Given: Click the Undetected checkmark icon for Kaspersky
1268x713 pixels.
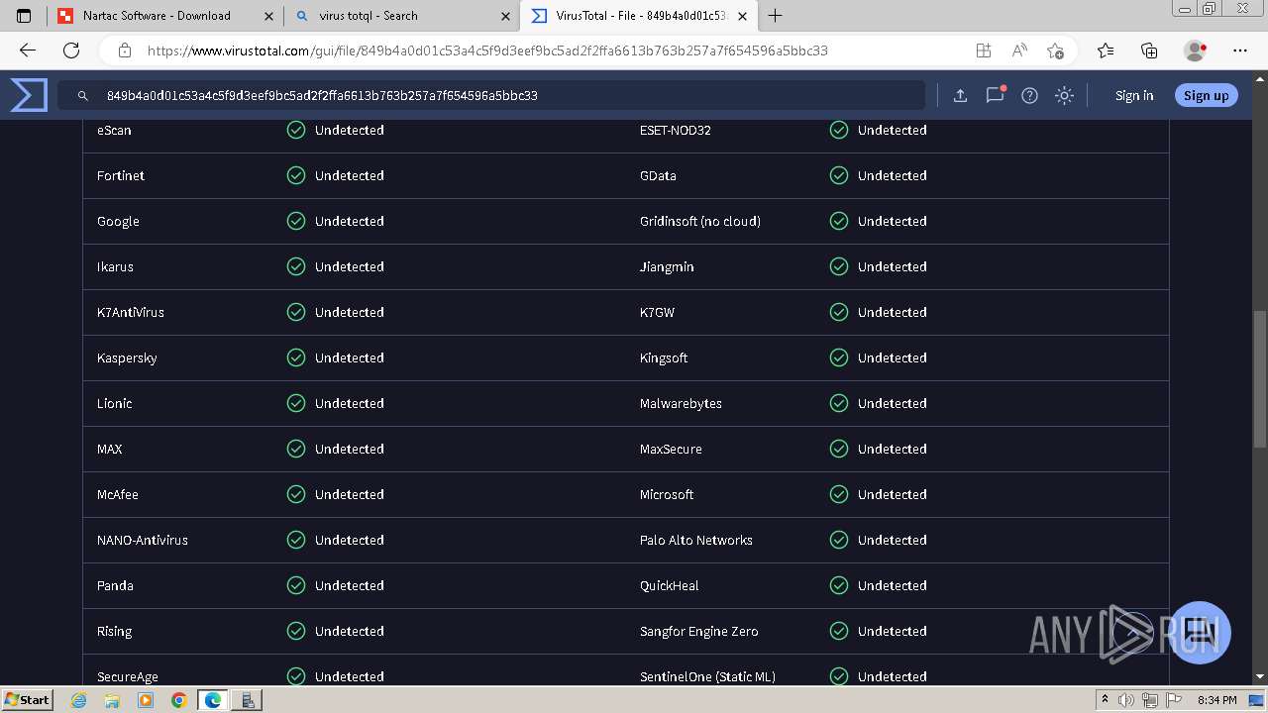Looking at the screenshot, I should (296, 357).
